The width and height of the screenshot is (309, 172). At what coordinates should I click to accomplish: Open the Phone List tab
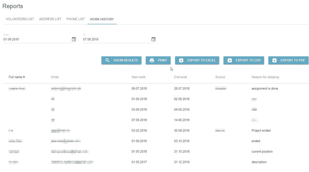click(x=75, y=19)
